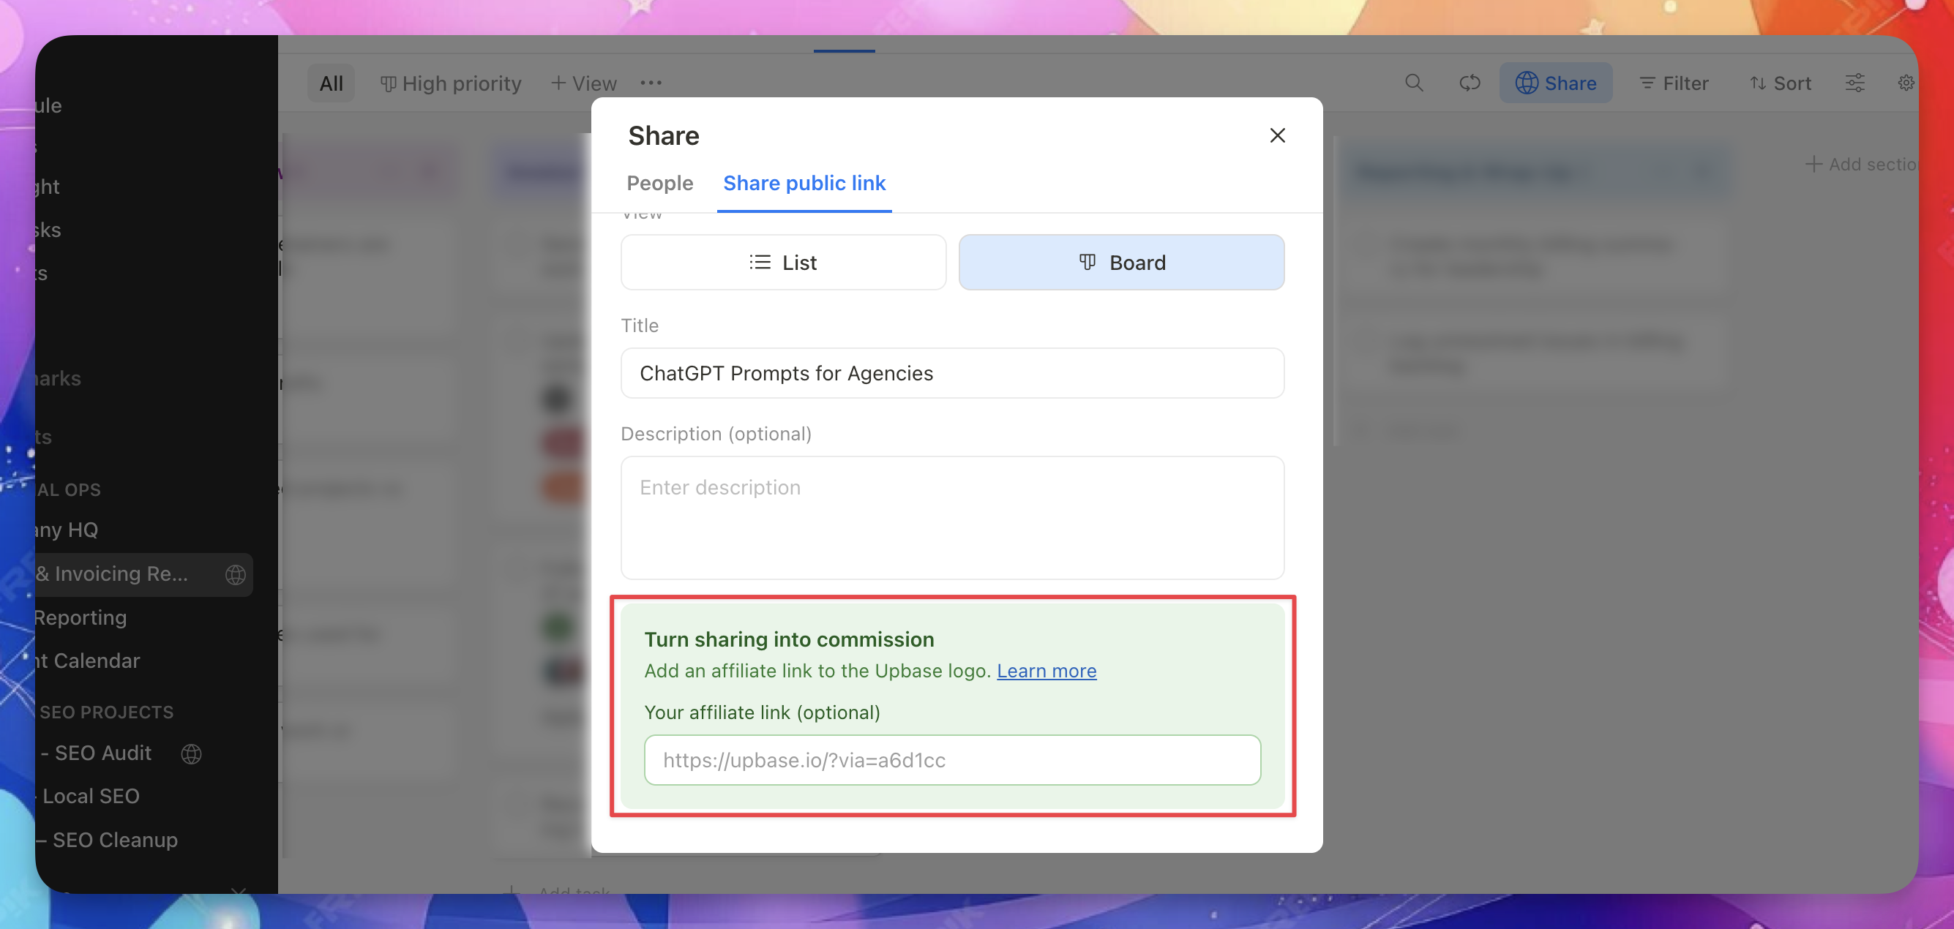The image size is (1954, 929).
Task: Click the blue Share button in toolbar
Action: tap(1556, 83)
